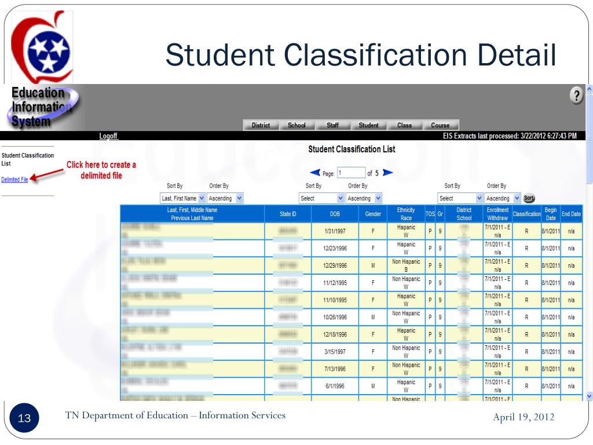The width and height of the screenshot is (593, 445).
Task: Click the Student Classification List sidebar item
Action: 28,159
